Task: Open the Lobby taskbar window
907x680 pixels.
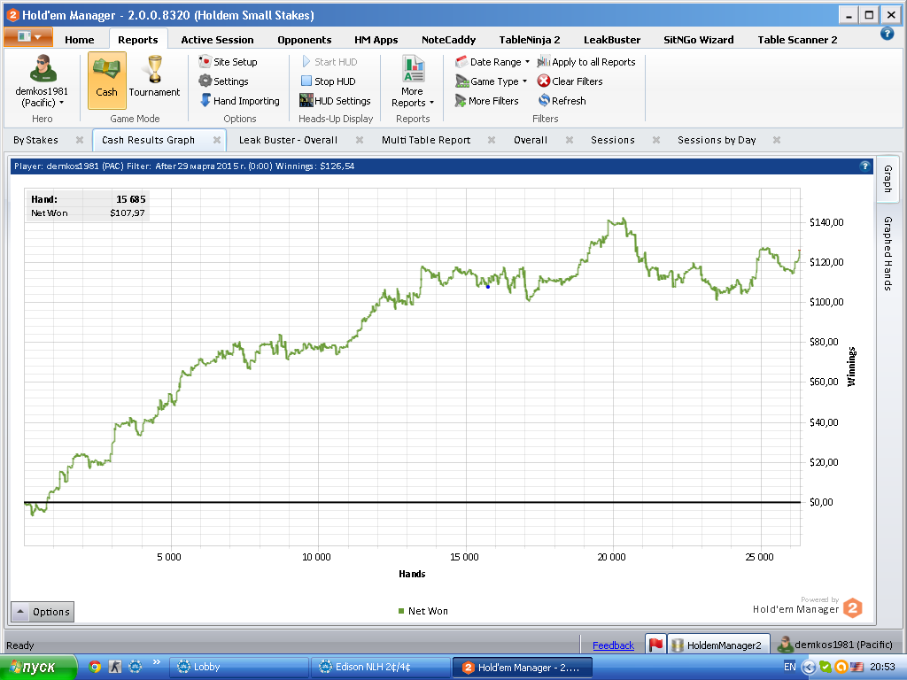Action: 238,668
